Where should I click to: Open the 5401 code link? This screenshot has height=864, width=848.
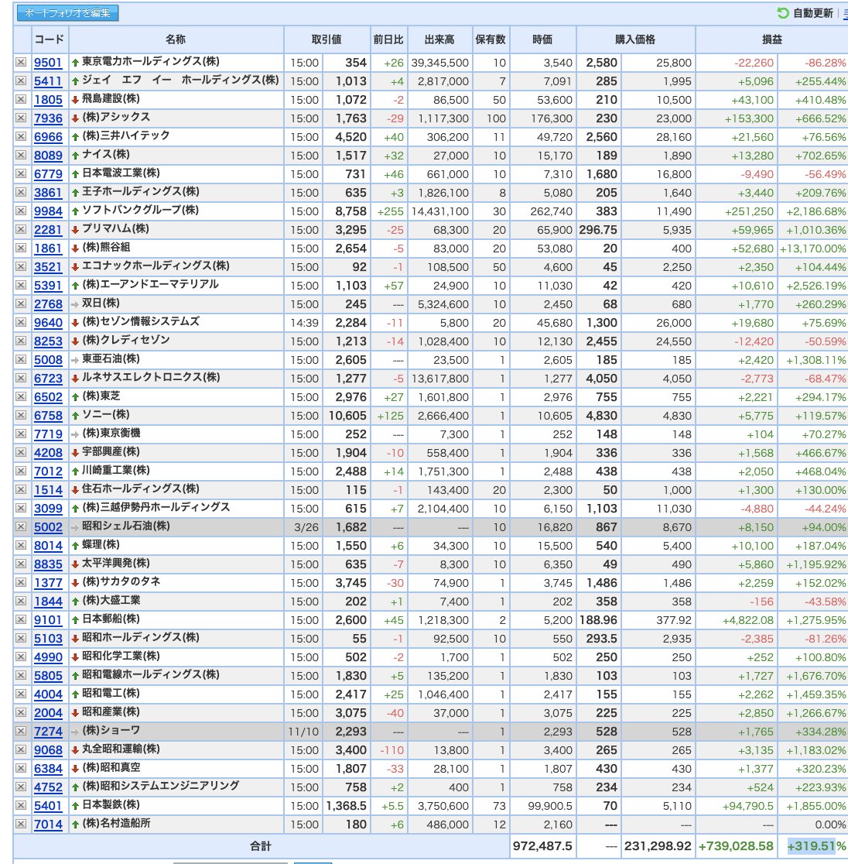tap(48, 806)
